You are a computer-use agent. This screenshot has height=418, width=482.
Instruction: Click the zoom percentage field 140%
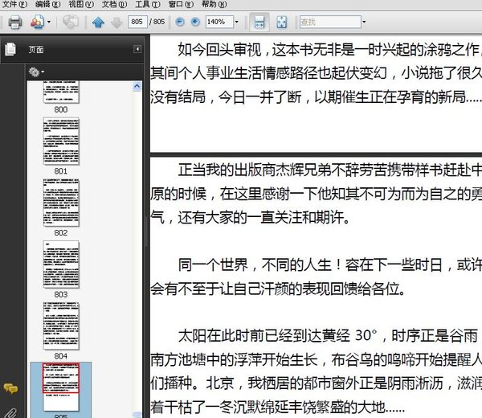coord(219,22)
